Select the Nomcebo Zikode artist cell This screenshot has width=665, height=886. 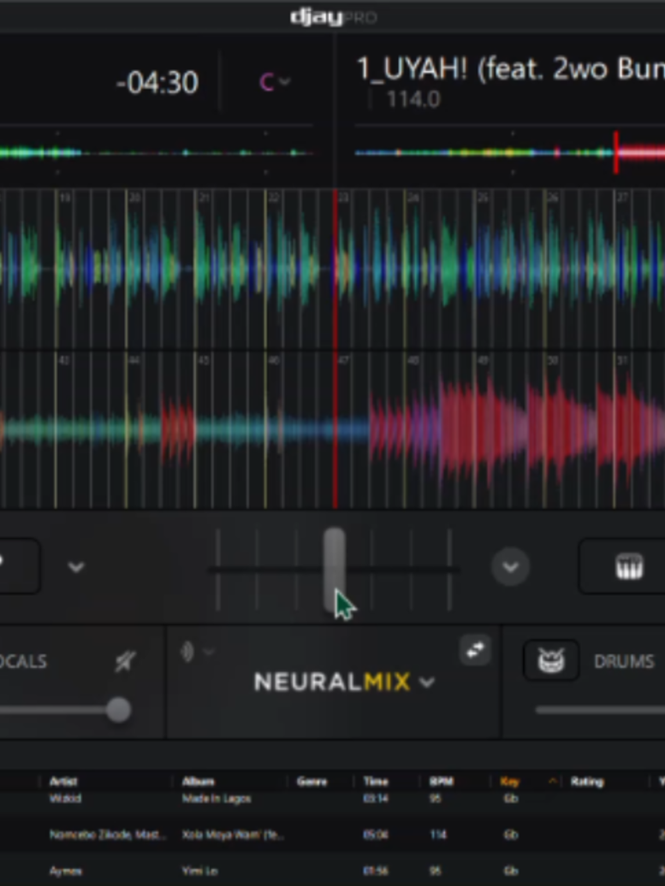click(x=108, y=835)
